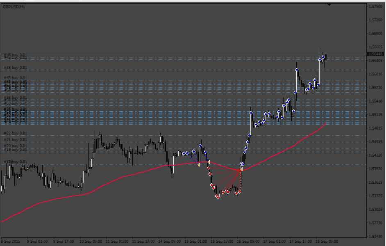Click the 10 Sep 09:00 time axis label
The height and width of the screenshot is (246, 386).
pyautogui.click(x=91, y=241)
